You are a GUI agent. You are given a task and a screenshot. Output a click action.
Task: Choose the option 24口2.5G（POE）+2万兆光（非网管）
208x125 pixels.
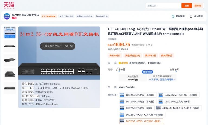142,115
